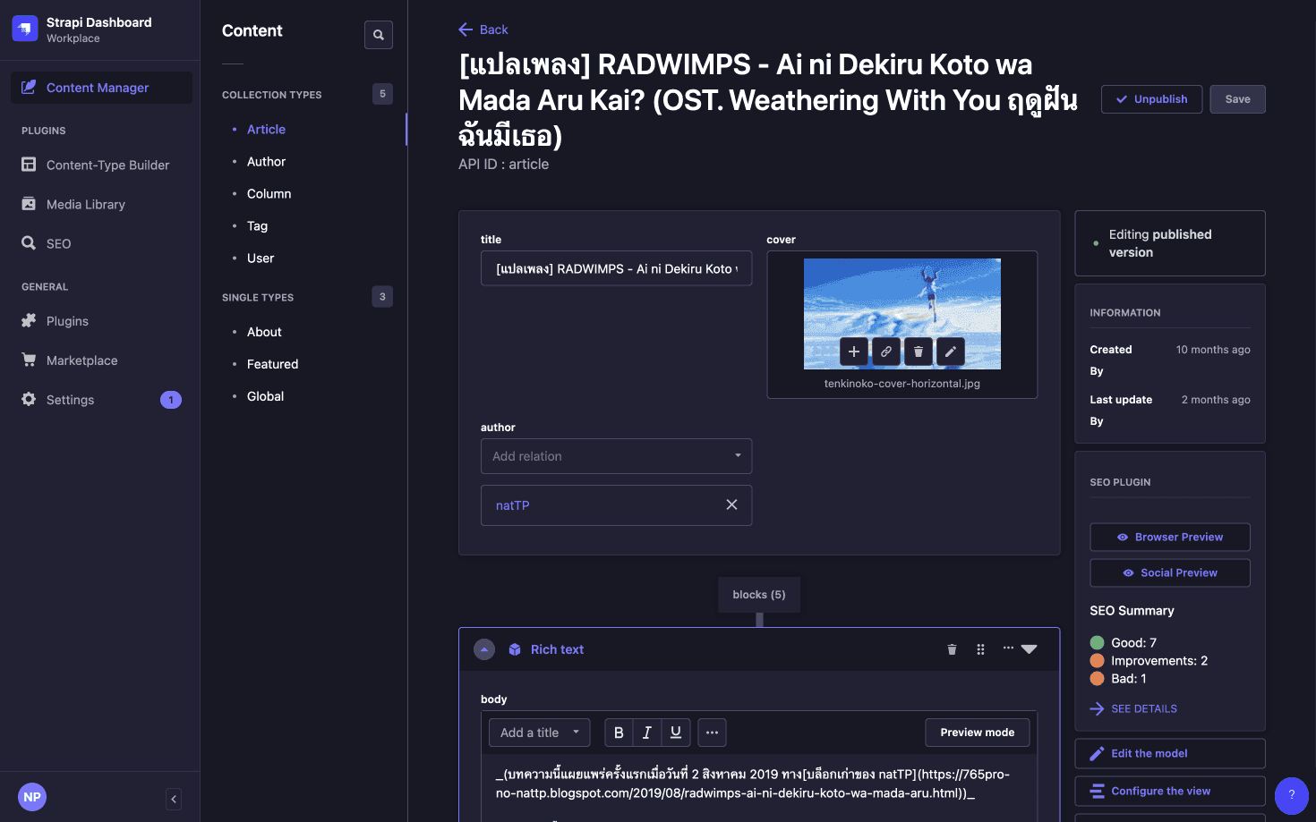Select the Article collection type
The image size is (1316, 822).
click(x=266, y=130)
